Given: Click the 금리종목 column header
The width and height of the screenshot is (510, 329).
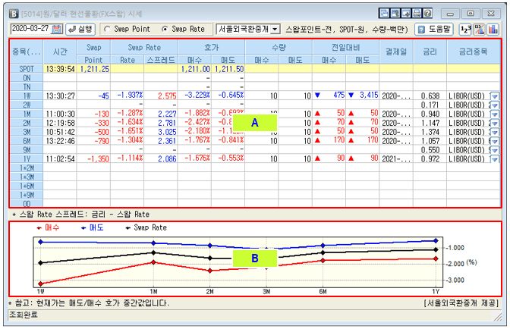Looking at the screenshot, I should click(474, 52).
